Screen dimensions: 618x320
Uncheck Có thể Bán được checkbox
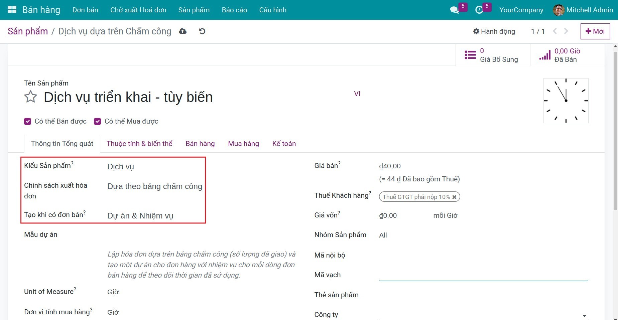point(28,121)
